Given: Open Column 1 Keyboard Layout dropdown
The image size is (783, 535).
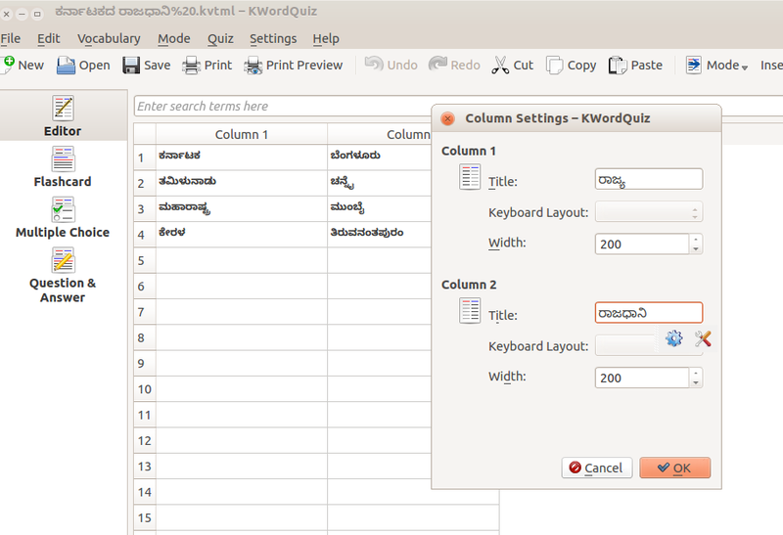Looking at the screenshot, I should (649, 211).
